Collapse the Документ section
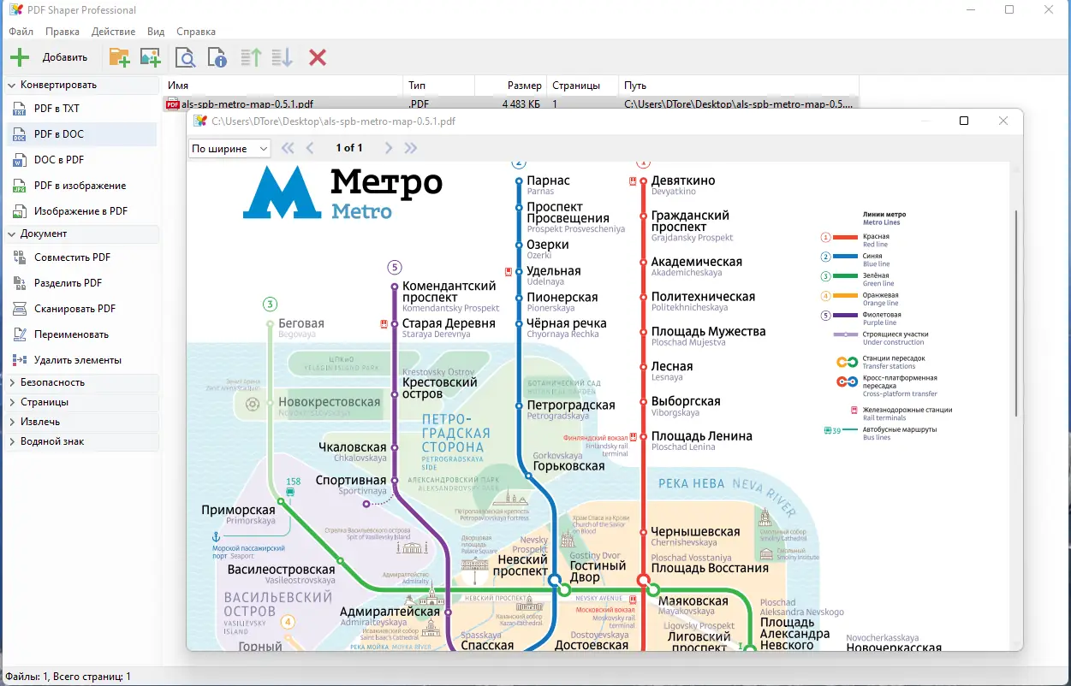The image size is (1071, 686). coord(82,234)
